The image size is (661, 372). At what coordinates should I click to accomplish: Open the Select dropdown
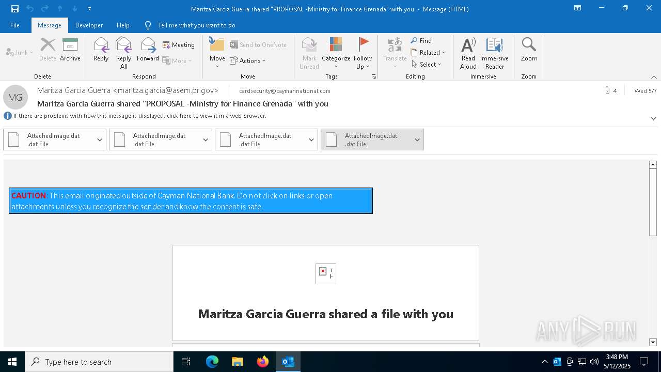pyautogui.click(x=427, y=64)
